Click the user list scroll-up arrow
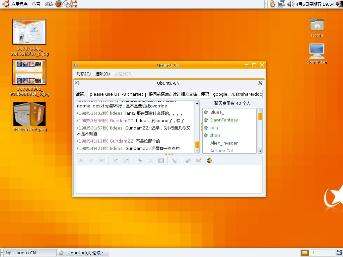The width and height of the screenshot is (343, 257). pyautogui.click(x=260, y=110)
